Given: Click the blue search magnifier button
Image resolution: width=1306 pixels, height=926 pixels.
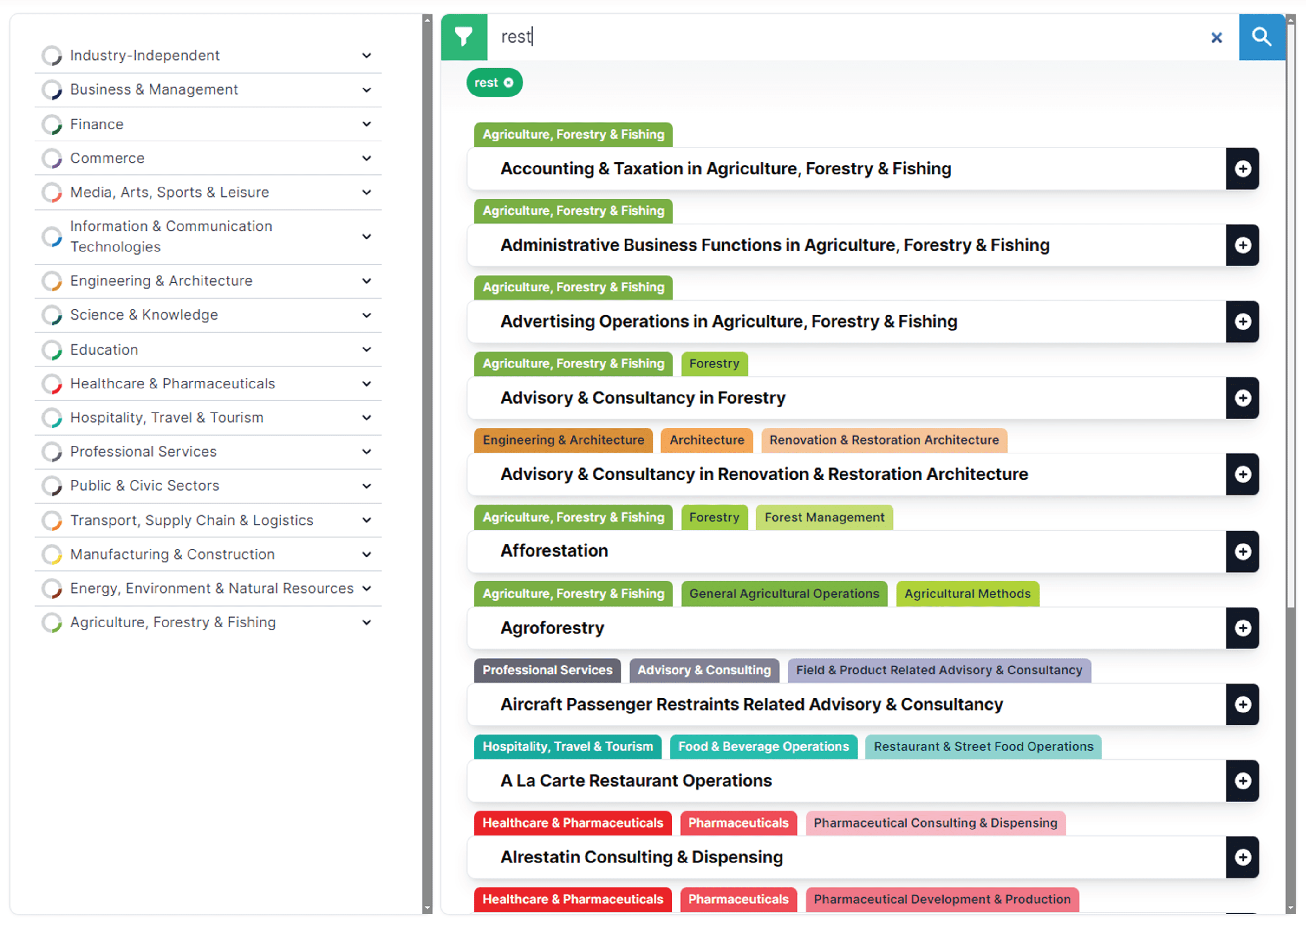Looking at the screenshot, I should pos(1261,37).
